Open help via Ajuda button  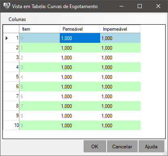151,146
